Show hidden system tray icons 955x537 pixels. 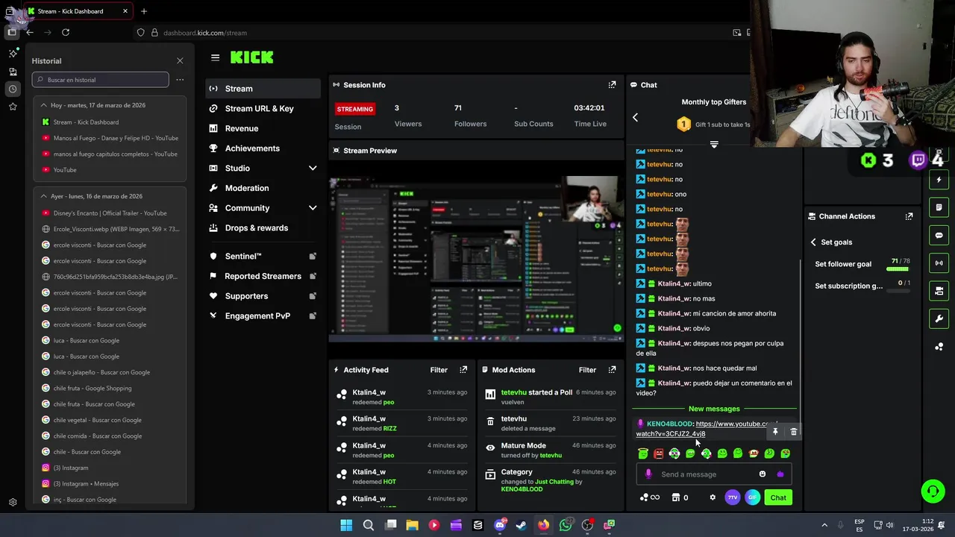[x=824, y=525]
